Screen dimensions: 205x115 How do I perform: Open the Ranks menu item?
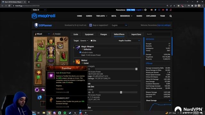[139, 16]
